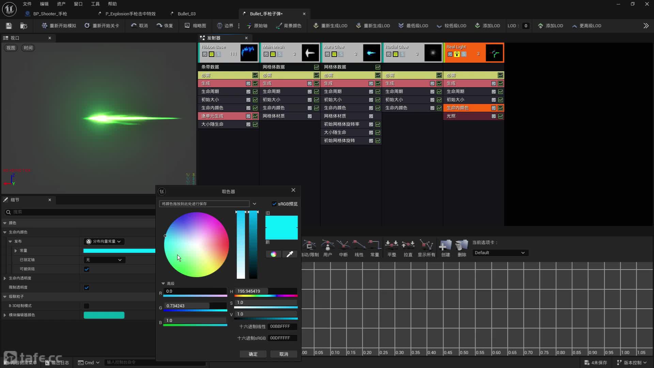This screenshot has height=368, width=654.
Task: Open the Tools menu
Action: [x=95, y=4]
